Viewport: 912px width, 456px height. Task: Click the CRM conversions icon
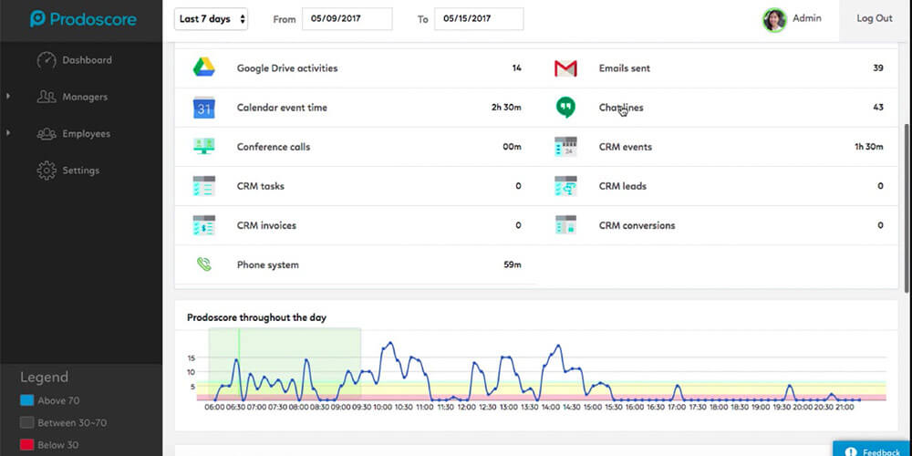[x=565, y=225]
